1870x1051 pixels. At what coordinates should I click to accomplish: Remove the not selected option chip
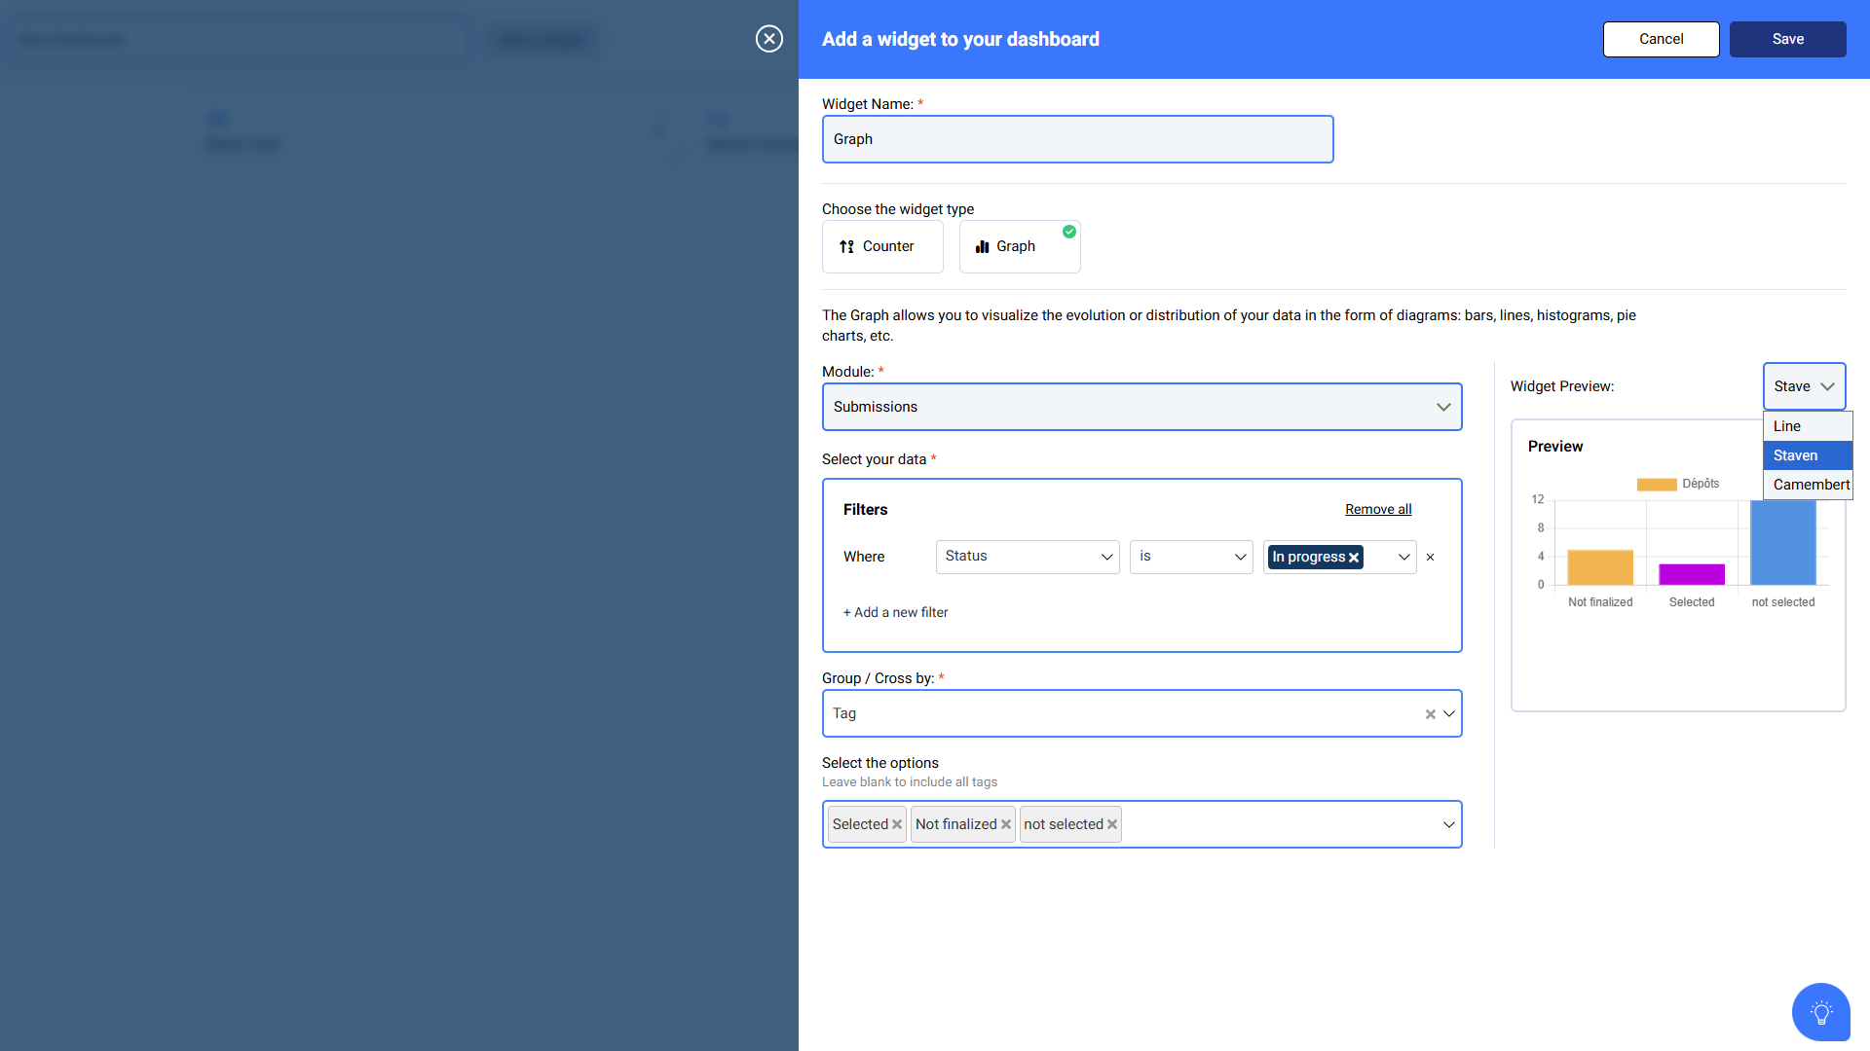tap(1112, 824)
